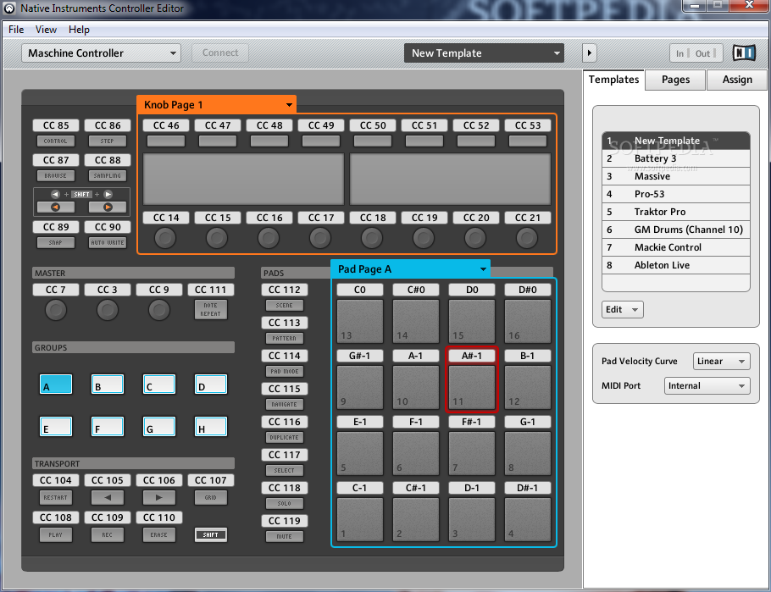Image resolution: width=771 pixels, height=592 pixels.
Task: Click the REC button under CC 109
Action: coord(108,534)
